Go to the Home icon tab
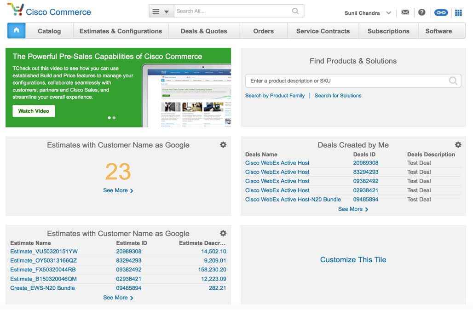This screenshot has height=310, width=473. pyautogui.click(x=16, y=30)
